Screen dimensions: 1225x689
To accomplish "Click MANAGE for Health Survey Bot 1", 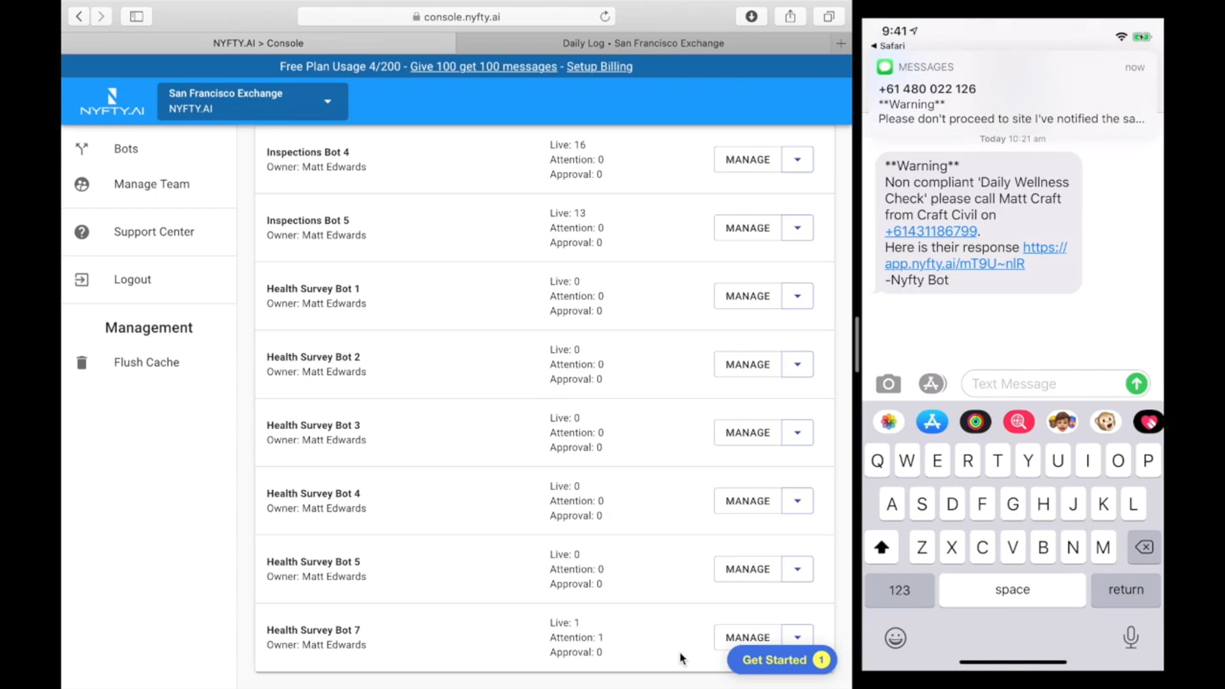I will (748, 296).
